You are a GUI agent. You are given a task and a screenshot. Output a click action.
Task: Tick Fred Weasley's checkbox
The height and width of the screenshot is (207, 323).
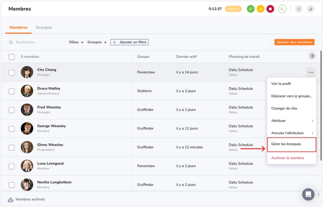(x=11, y=110)
